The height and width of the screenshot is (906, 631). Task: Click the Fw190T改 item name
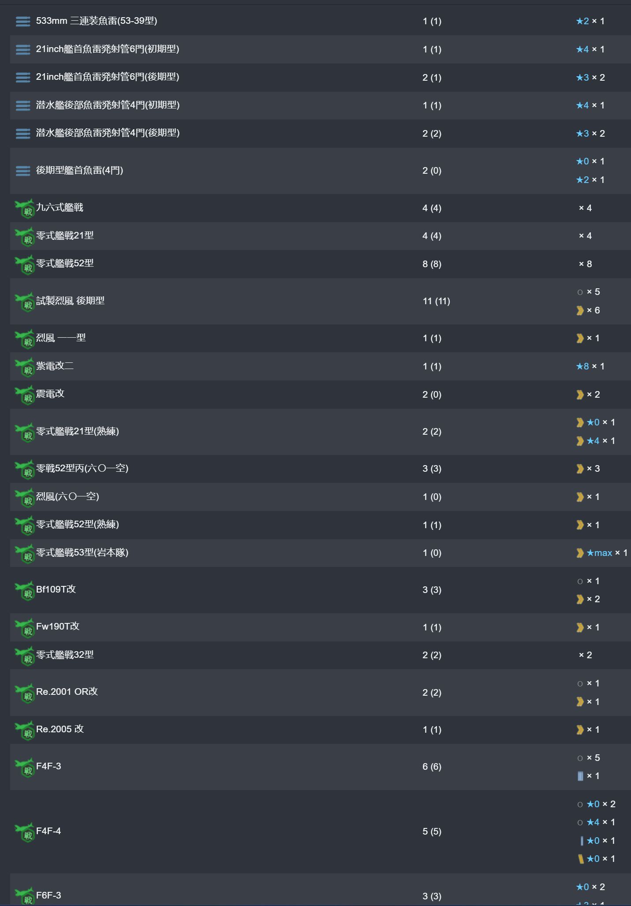coord(58,626)
